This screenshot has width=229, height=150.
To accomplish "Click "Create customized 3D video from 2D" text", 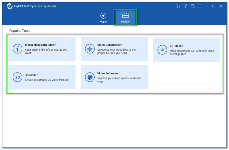I will [47, 80].
